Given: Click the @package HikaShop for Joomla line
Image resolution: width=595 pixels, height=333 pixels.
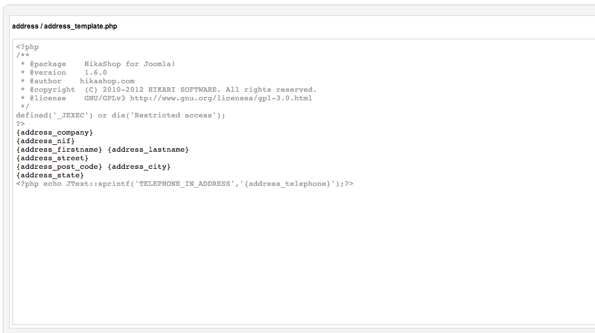Looking at the screenshot, I should 98,64.
